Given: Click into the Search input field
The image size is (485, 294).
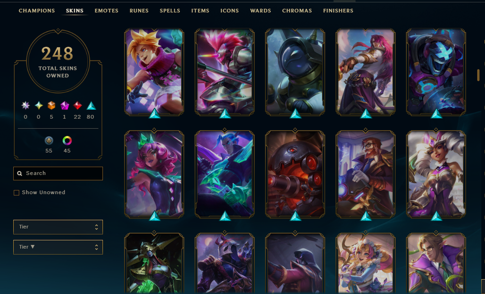Looking at the screenshot, I should pos(58,173).
